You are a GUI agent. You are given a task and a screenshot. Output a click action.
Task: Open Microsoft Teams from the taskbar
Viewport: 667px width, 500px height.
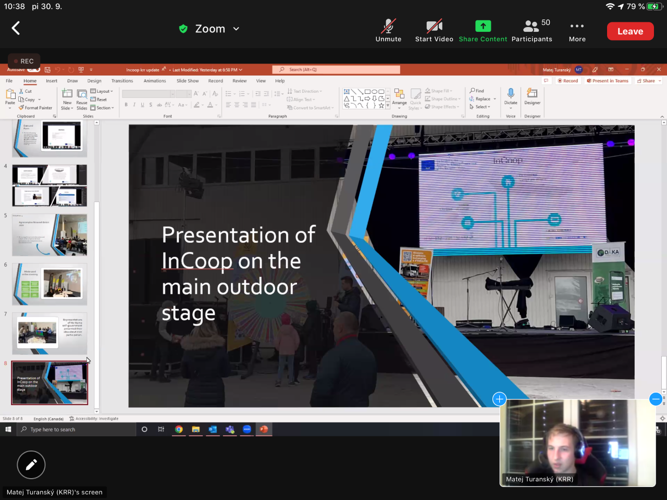[x=230, y=429]
